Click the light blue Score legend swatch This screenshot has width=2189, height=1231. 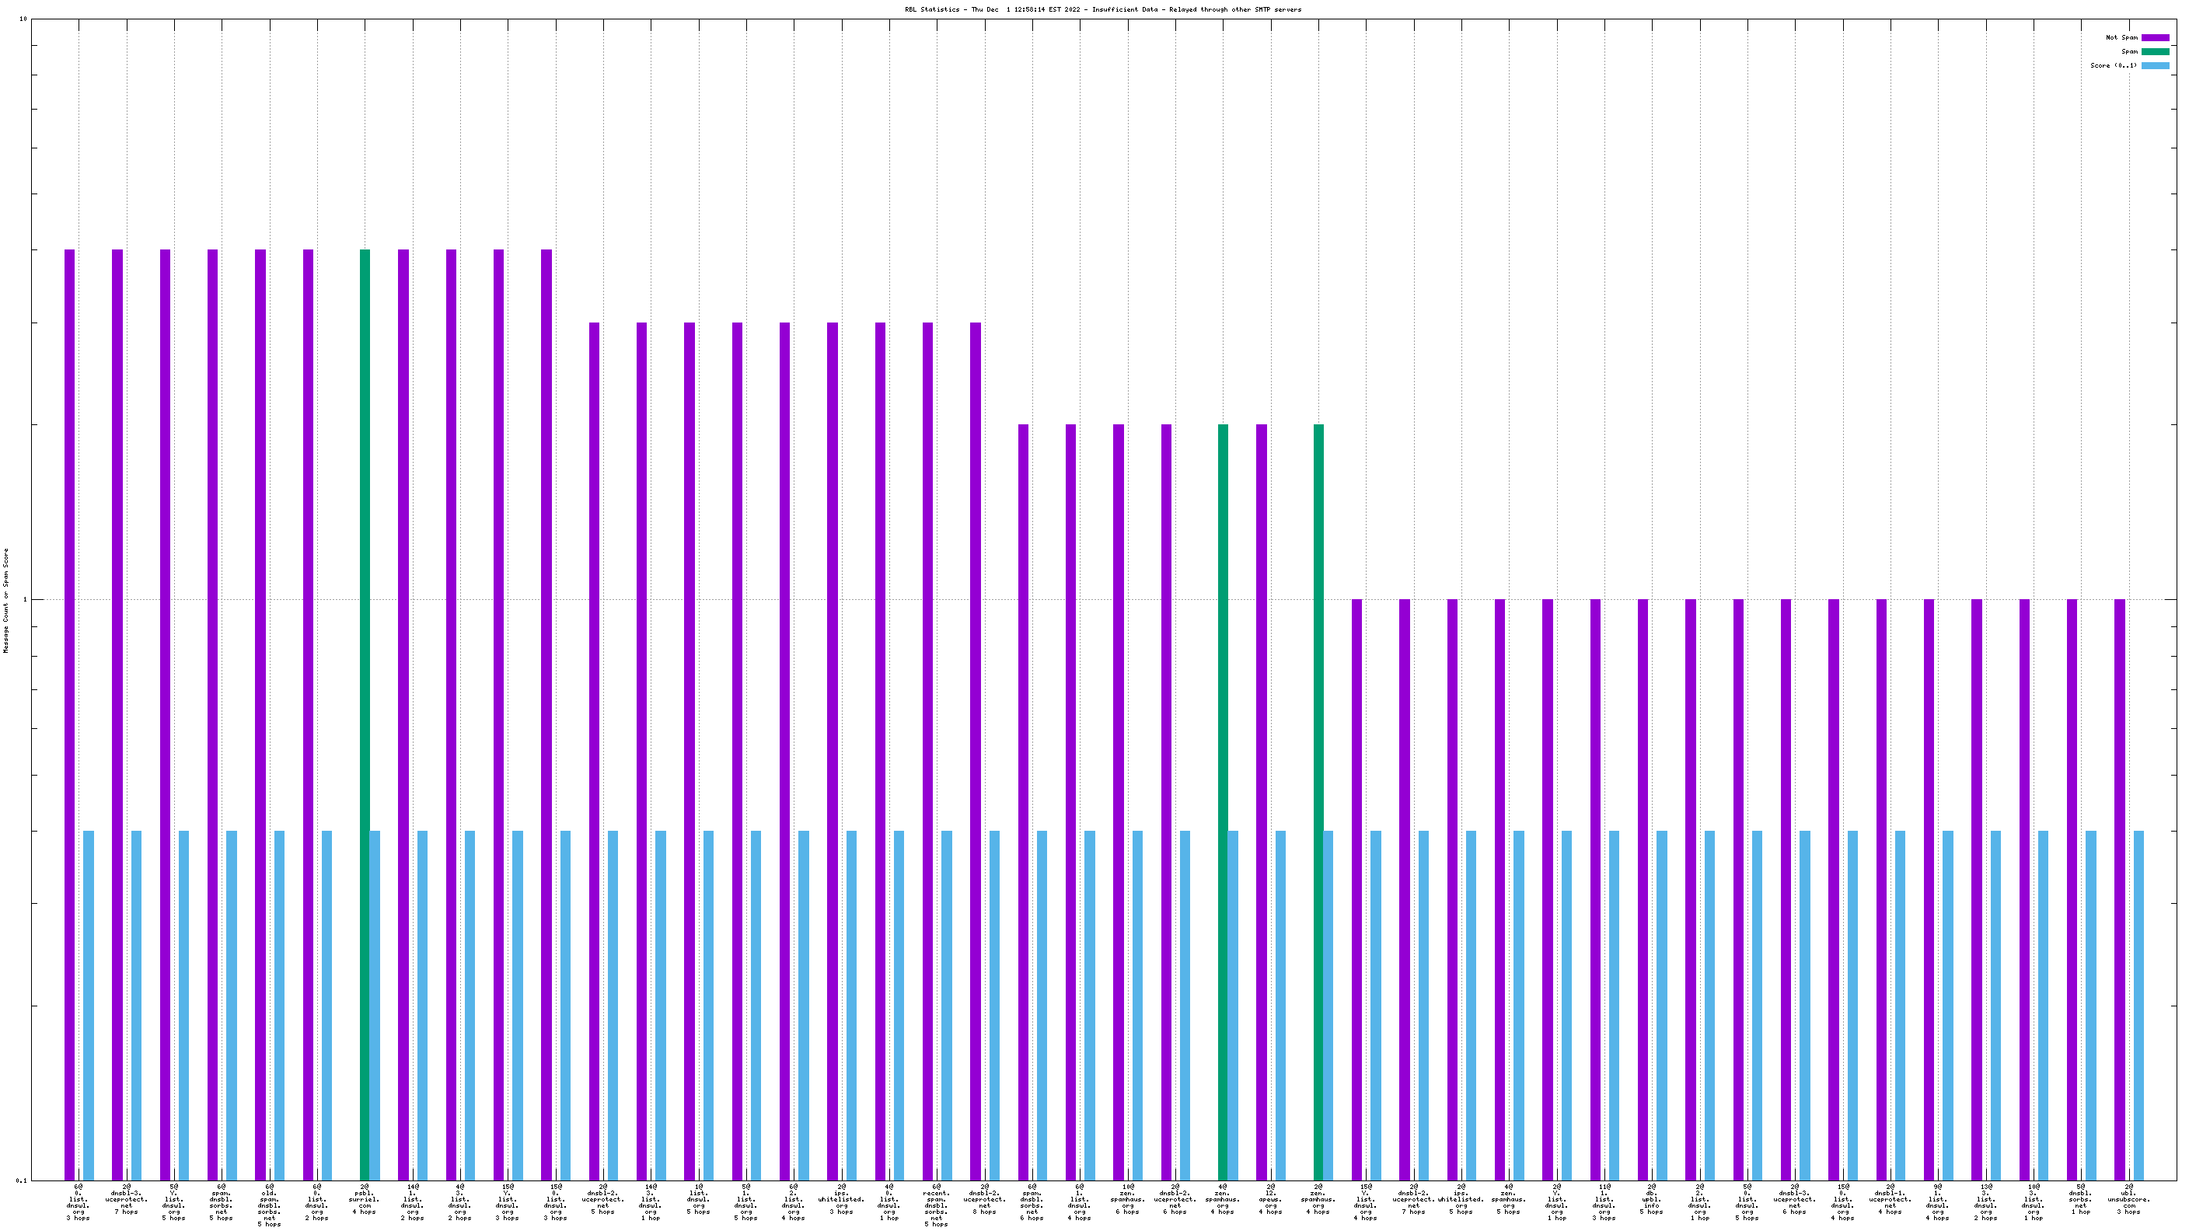[x=2154, y=65]
